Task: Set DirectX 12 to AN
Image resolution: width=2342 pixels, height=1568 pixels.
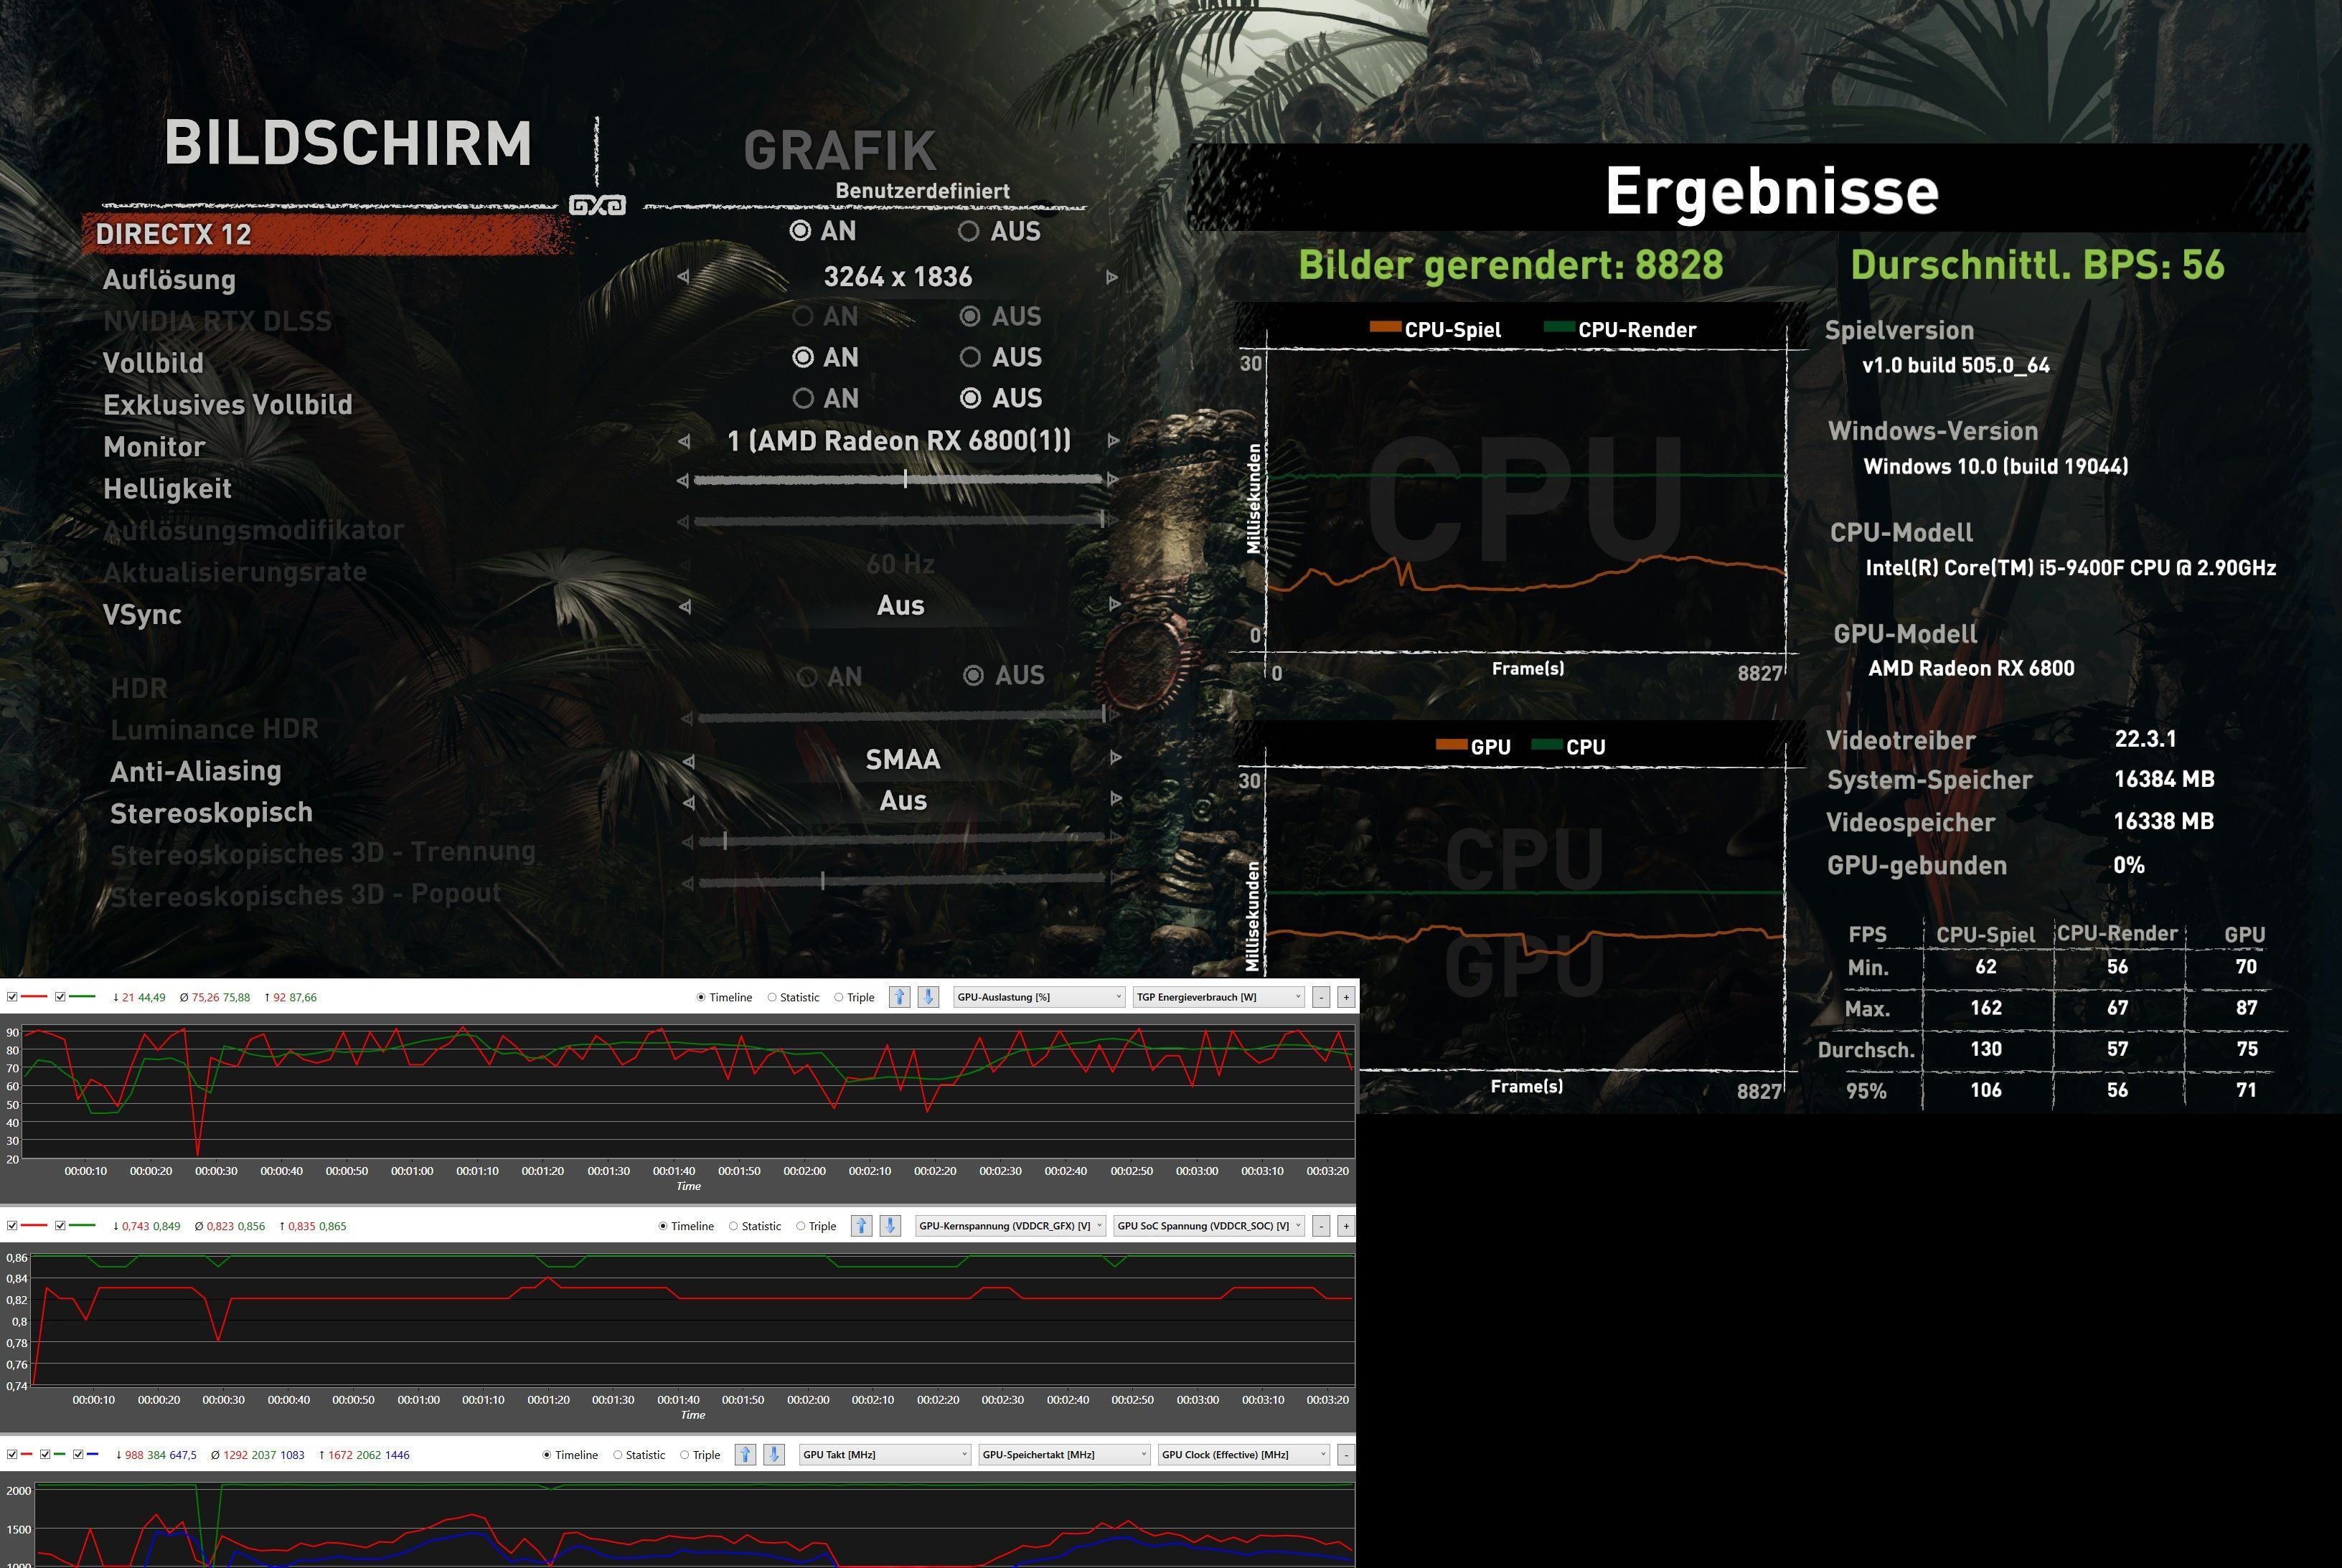Action: point(823,231)
